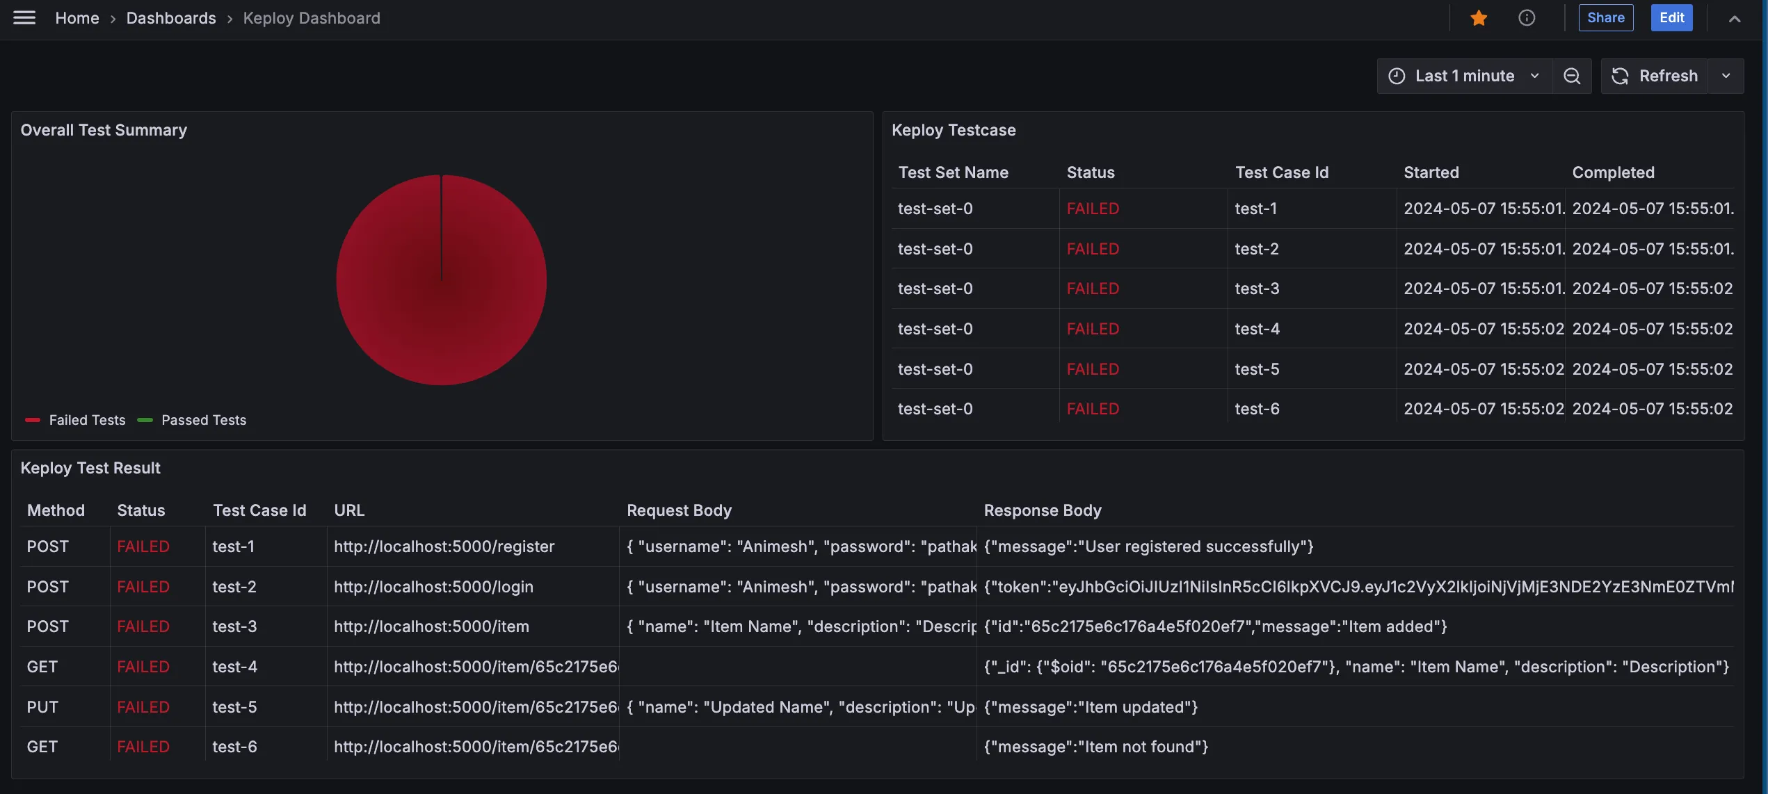Screen dimensions: 1768x794
Task: Click the Edit button
Action: (1671, 18)
